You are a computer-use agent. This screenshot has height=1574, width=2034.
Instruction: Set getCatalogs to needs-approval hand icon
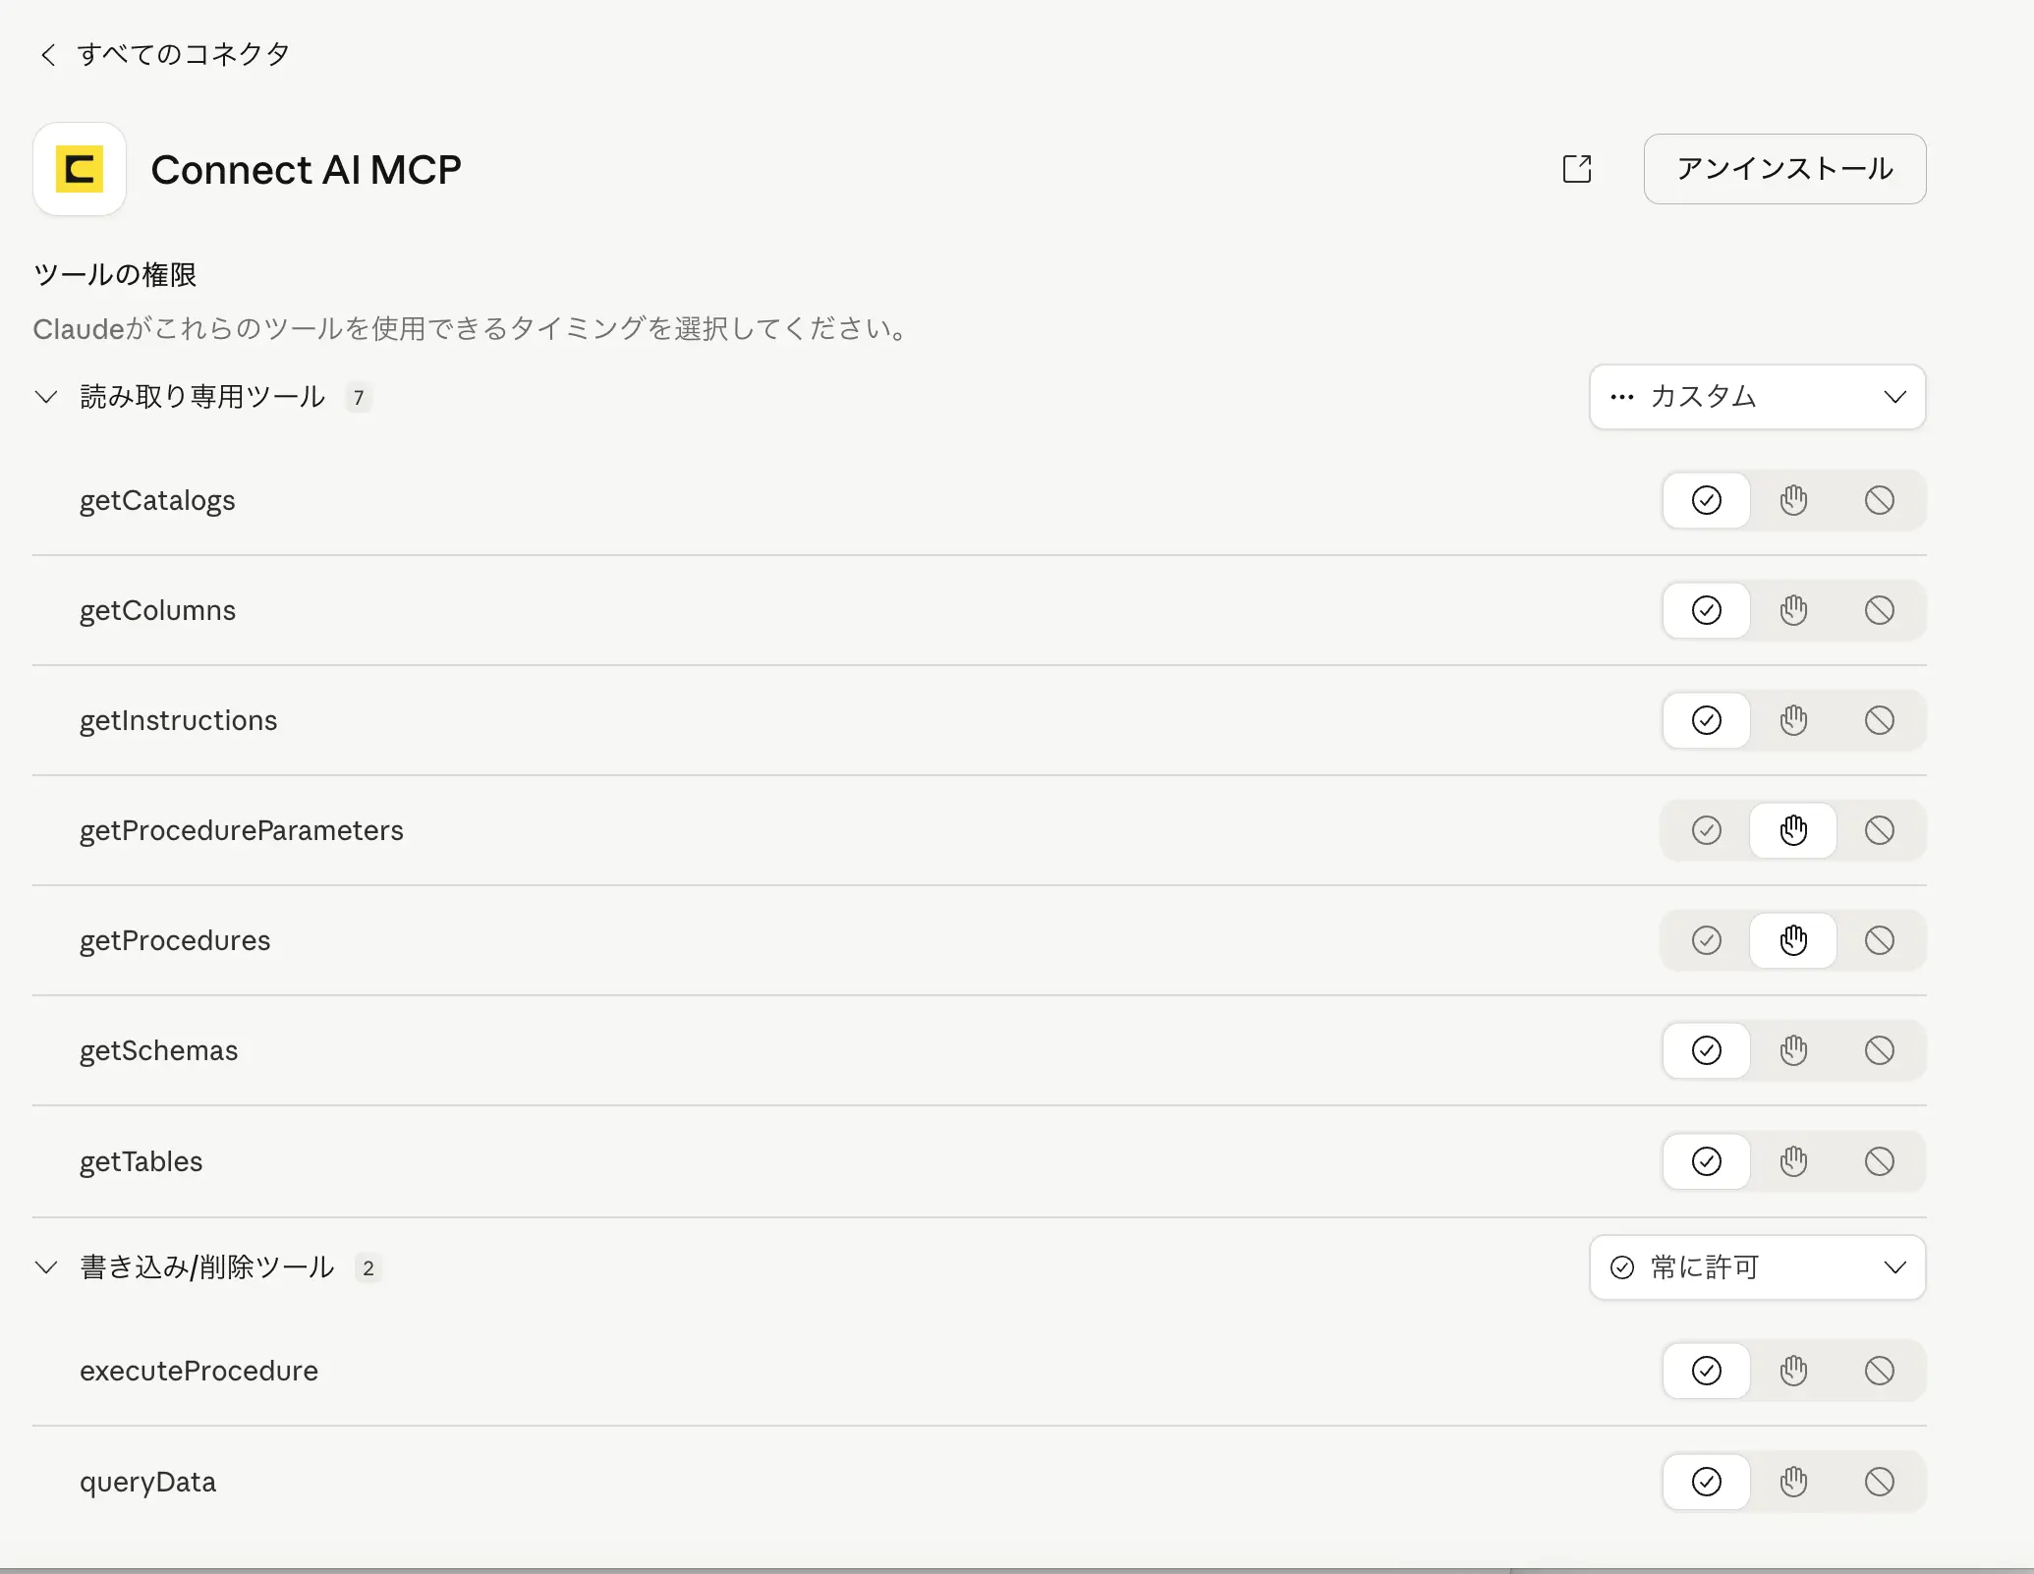[x=1793, y=500]
